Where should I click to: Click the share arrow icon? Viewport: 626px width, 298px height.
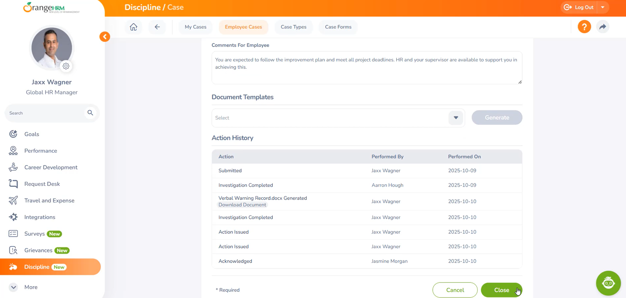pyautogui.click(x=602, y=27)
